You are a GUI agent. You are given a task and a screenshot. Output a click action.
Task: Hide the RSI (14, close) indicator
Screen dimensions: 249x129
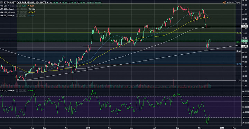[x=17, y=91]
